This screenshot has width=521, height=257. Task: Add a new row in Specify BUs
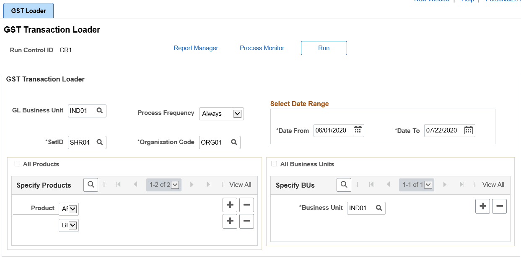click(482, 206)
